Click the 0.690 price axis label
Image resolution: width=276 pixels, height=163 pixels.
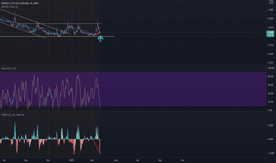[x=271, y=54]
